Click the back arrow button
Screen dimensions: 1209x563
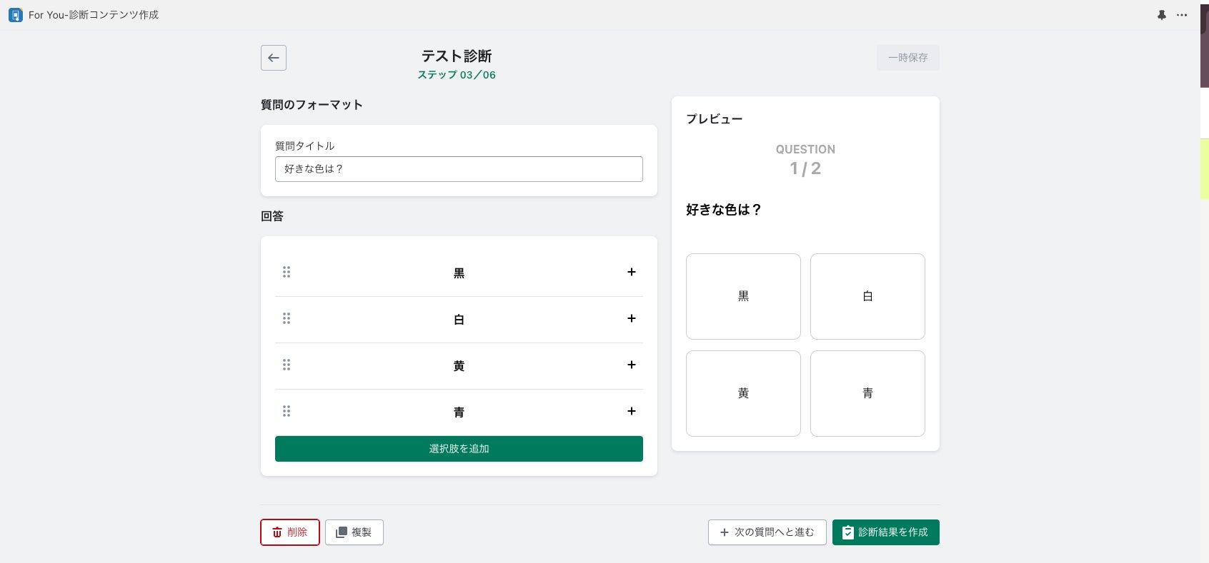[x=274, y=58]
